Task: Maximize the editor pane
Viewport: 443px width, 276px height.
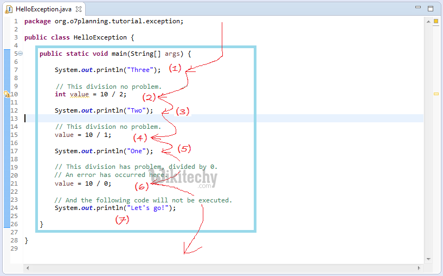Action: [x=431, y=9]
